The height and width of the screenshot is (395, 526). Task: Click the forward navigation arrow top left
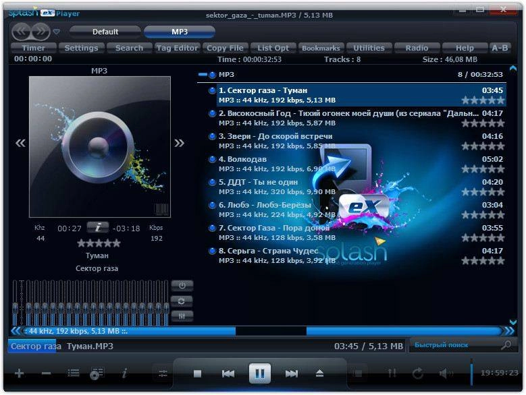[41, 32]
